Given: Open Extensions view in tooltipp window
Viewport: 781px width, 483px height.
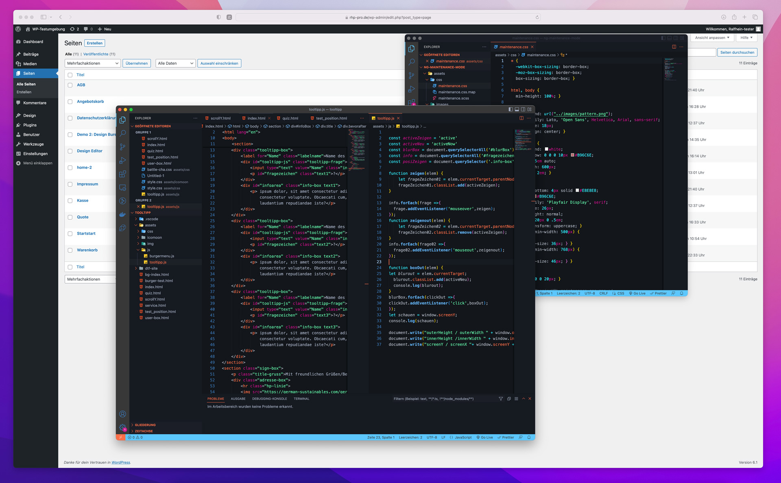Looking at the screenshot, I should 122,174.
